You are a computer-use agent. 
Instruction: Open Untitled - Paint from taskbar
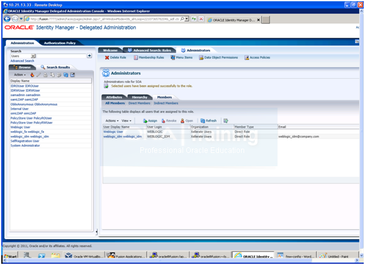(337, 256)
